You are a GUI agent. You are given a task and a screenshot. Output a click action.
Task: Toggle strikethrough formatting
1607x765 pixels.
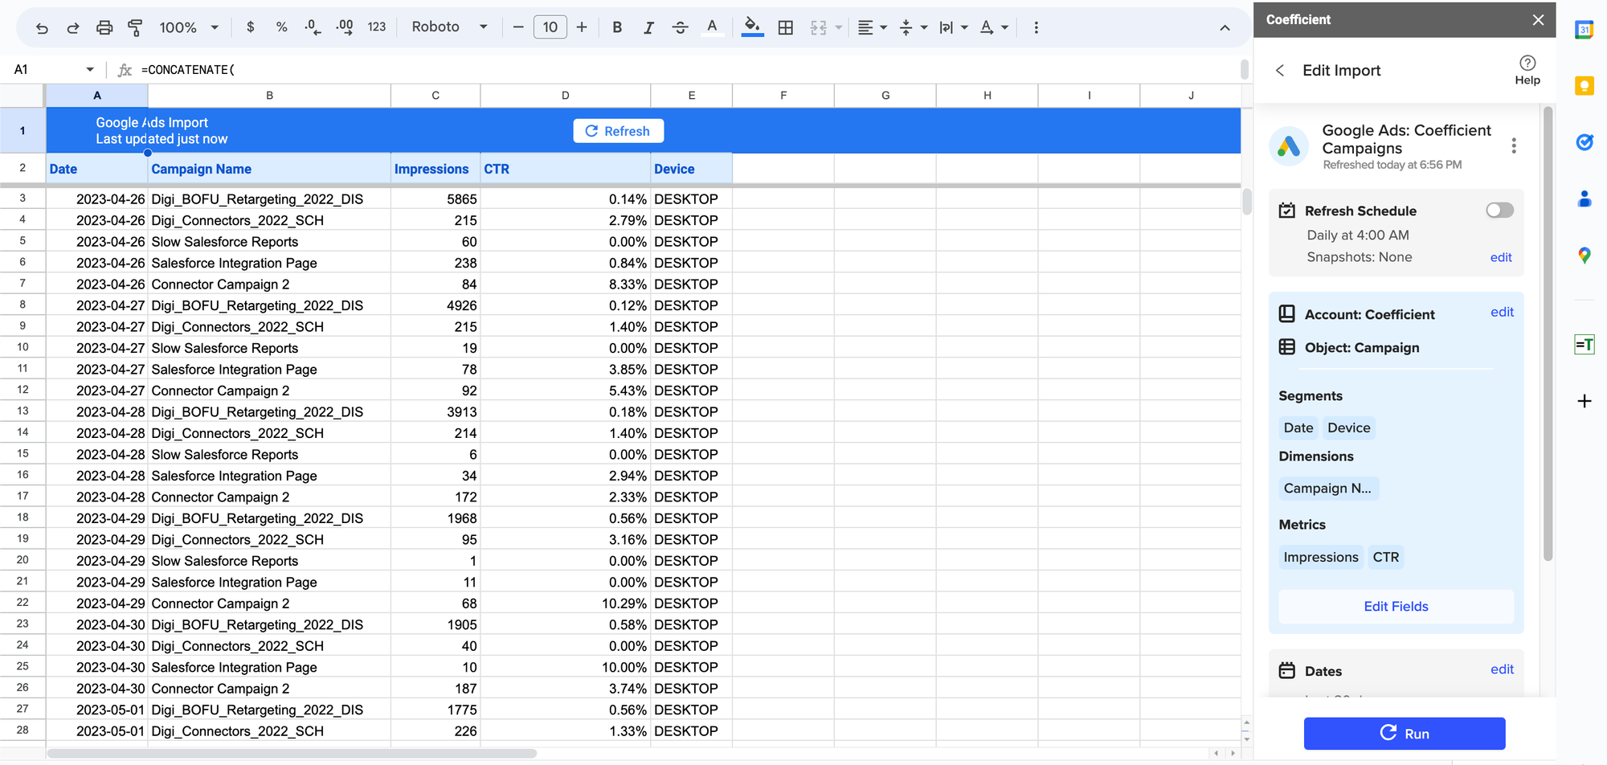(x=680, y=27)
